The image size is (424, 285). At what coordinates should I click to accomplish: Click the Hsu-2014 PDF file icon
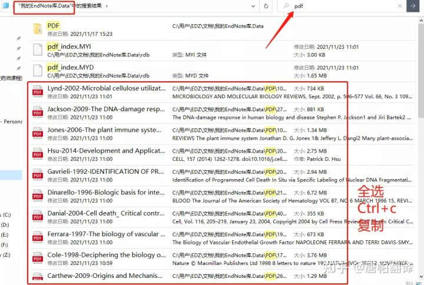click(x=38, y=155)
